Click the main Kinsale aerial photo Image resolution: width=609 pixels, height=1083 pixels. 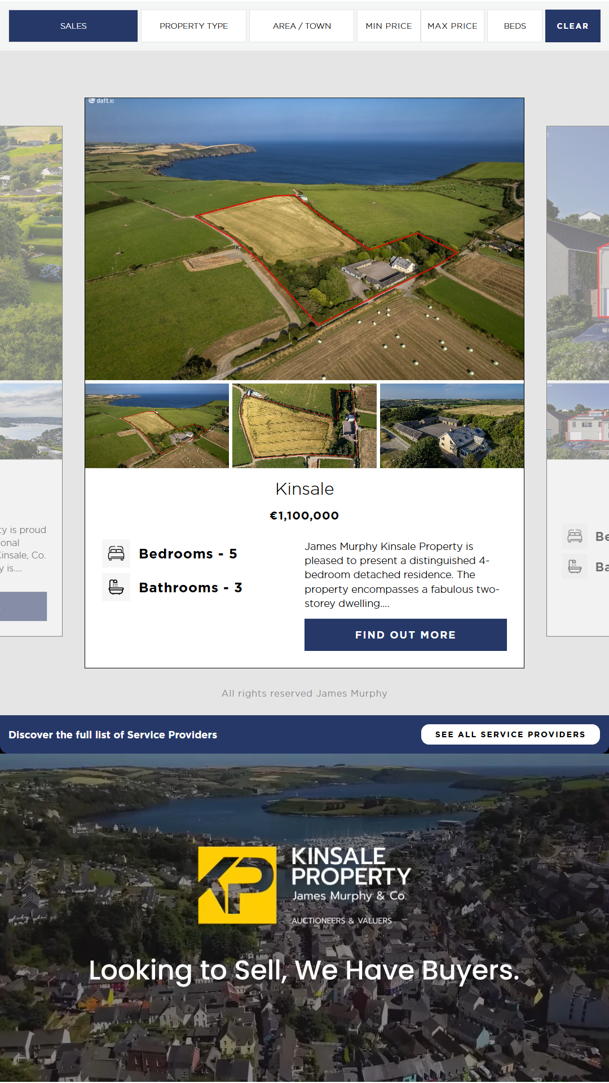tap(304, 239)
